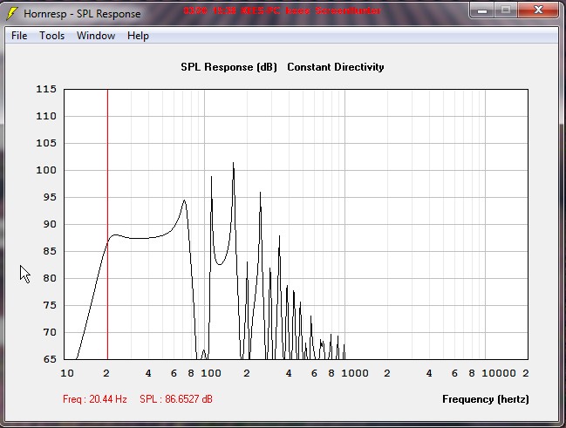Click the 1000 label on frequency axis
The width and height of the screenshot is (566, 428).
pos(355,373)
